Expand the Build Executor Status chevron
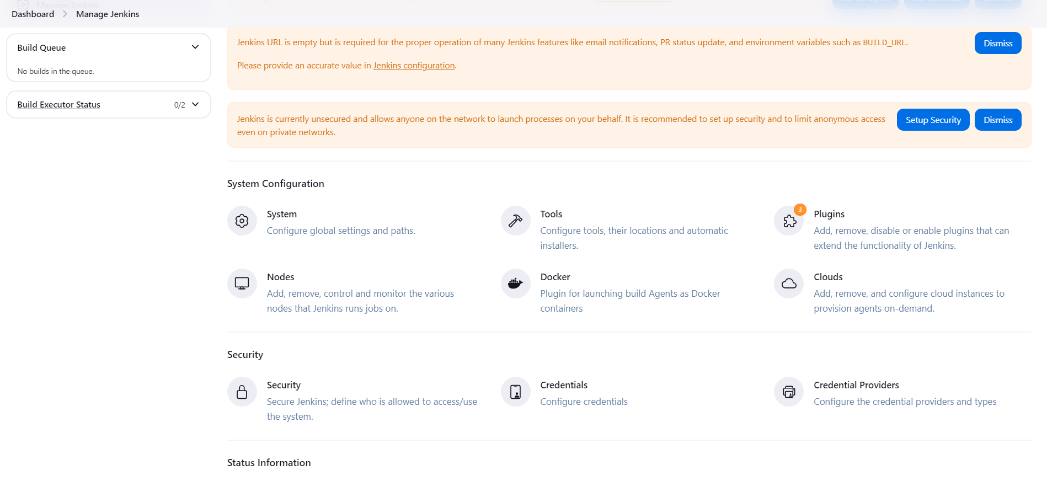 [195, 104]
